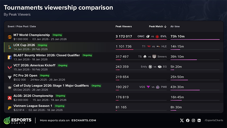Click the M7 World Championship game icon

10,37
